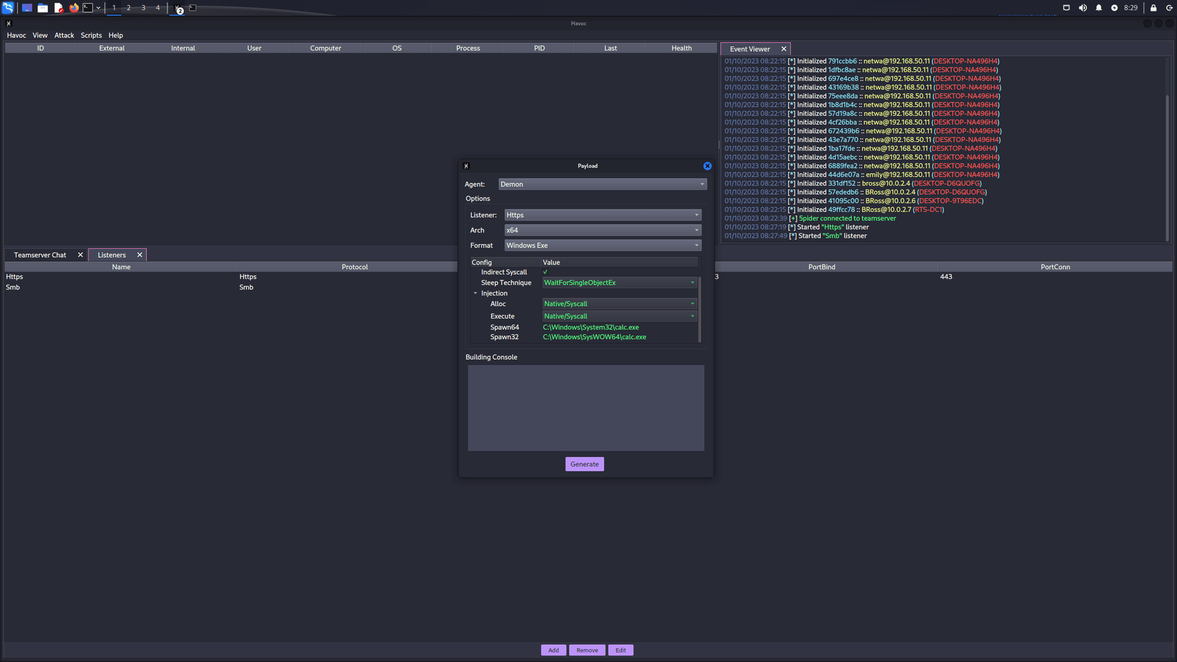Click the Value header in Payload config
Viewport: 1177px width, 662px height.
[619, 262]
